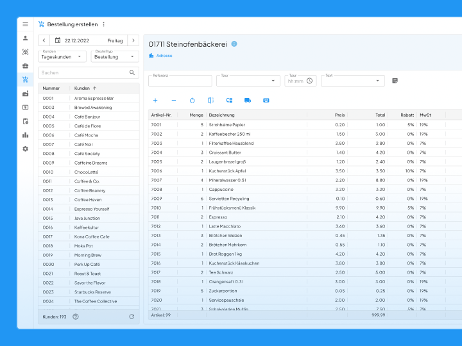Image resolution: width=462 pixels, height=346 pixels.
Task: Select the shopping cart sidebar icon
Action: (25, 79)
